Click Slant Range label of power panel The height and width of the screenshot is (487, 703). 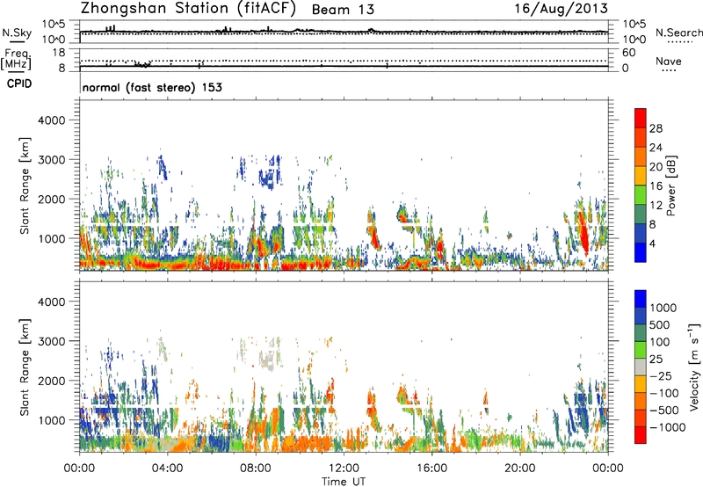(25, 185)
